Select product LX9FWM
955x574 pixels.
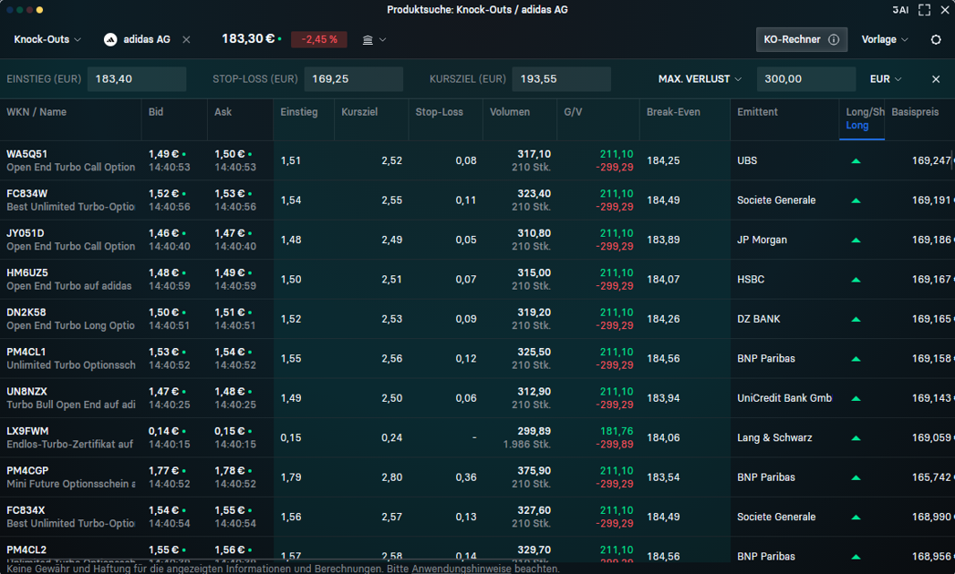27,431
